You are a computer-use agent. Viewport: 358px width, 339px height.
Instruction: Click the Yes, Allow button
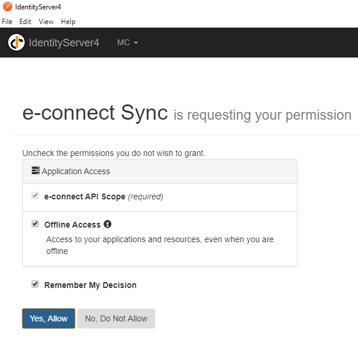(x=49, y=318)
